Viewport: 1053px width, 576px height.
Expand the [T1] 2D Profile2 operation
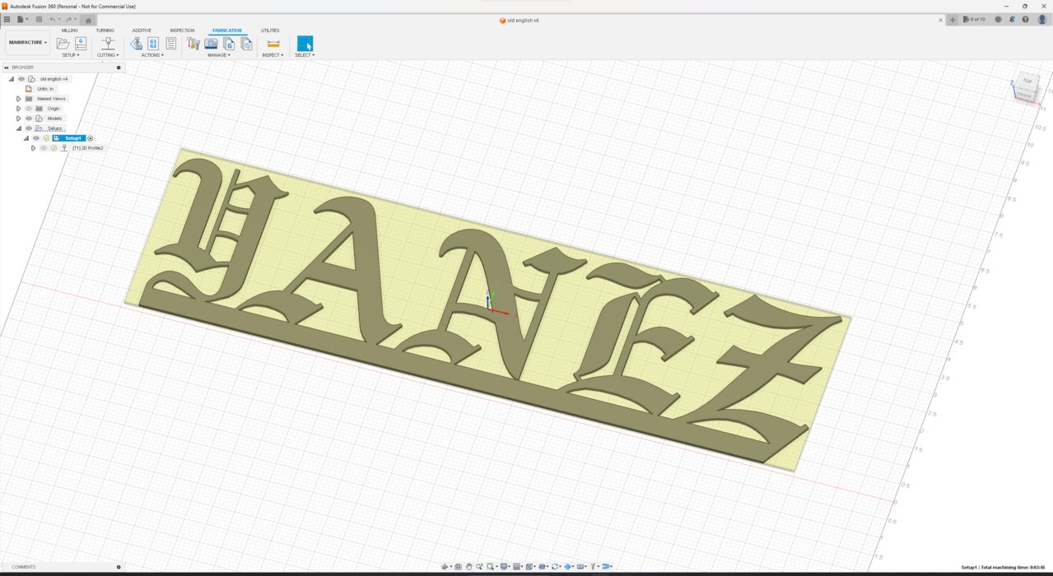tap(33, 148)
